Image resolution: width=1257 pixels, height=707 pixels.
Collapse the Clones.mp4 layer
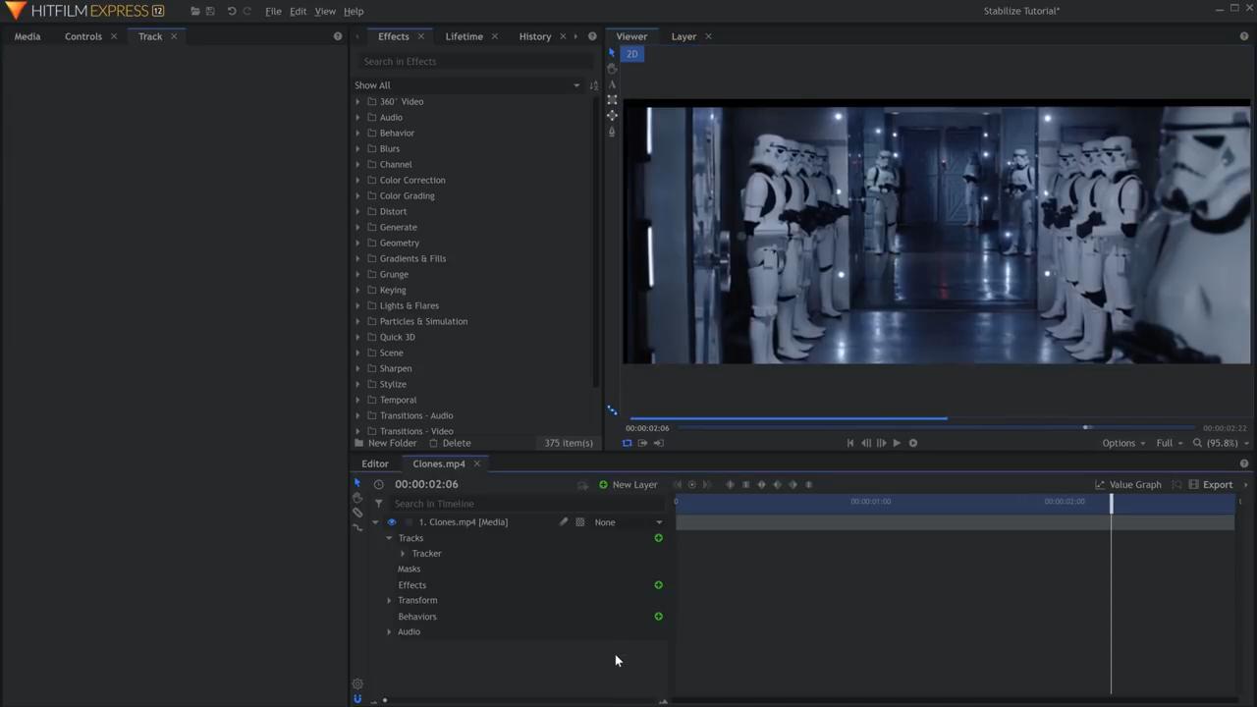coord(375,522)
